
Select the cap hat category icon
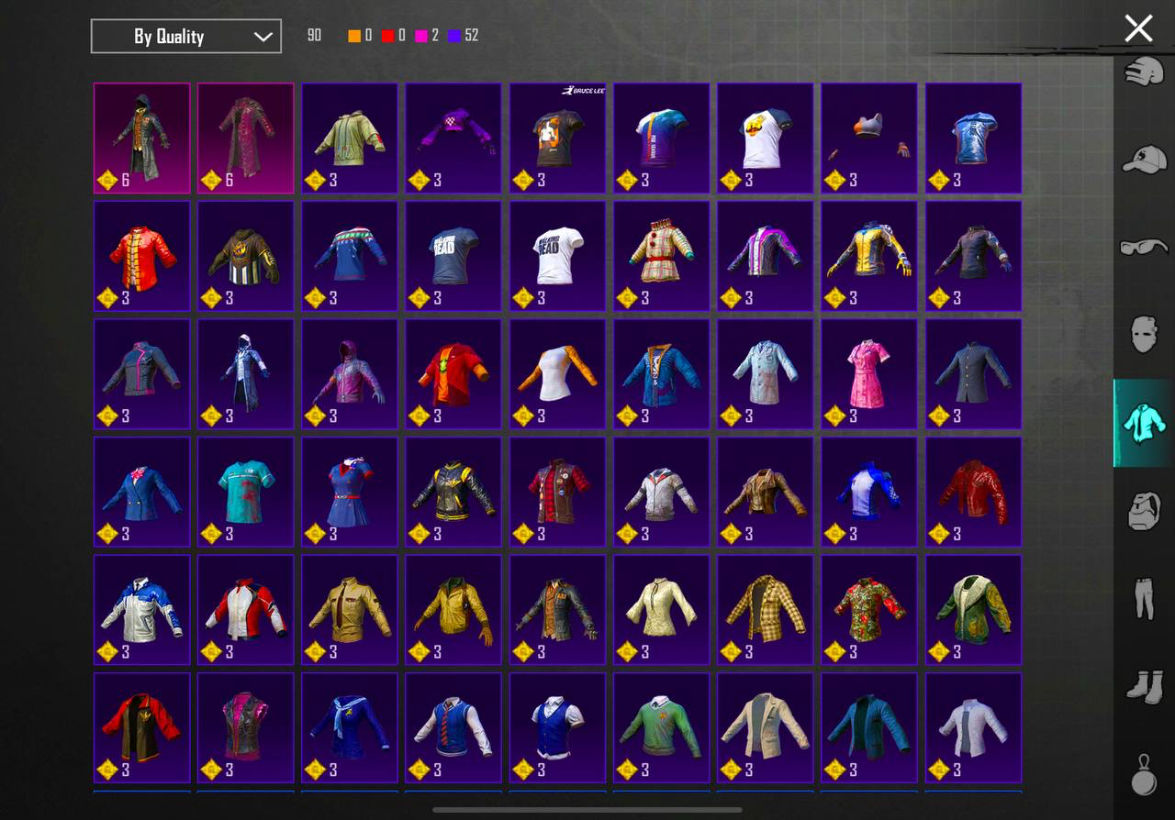(x=1144, y=159)
